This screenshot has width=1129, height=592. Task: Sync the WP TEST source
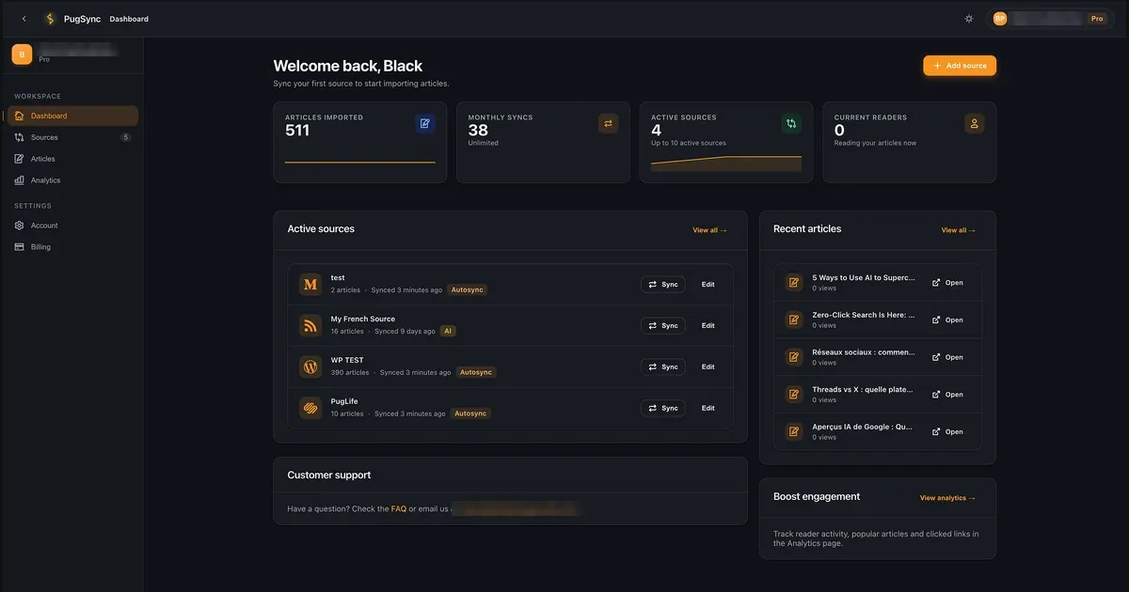[663, 367]
